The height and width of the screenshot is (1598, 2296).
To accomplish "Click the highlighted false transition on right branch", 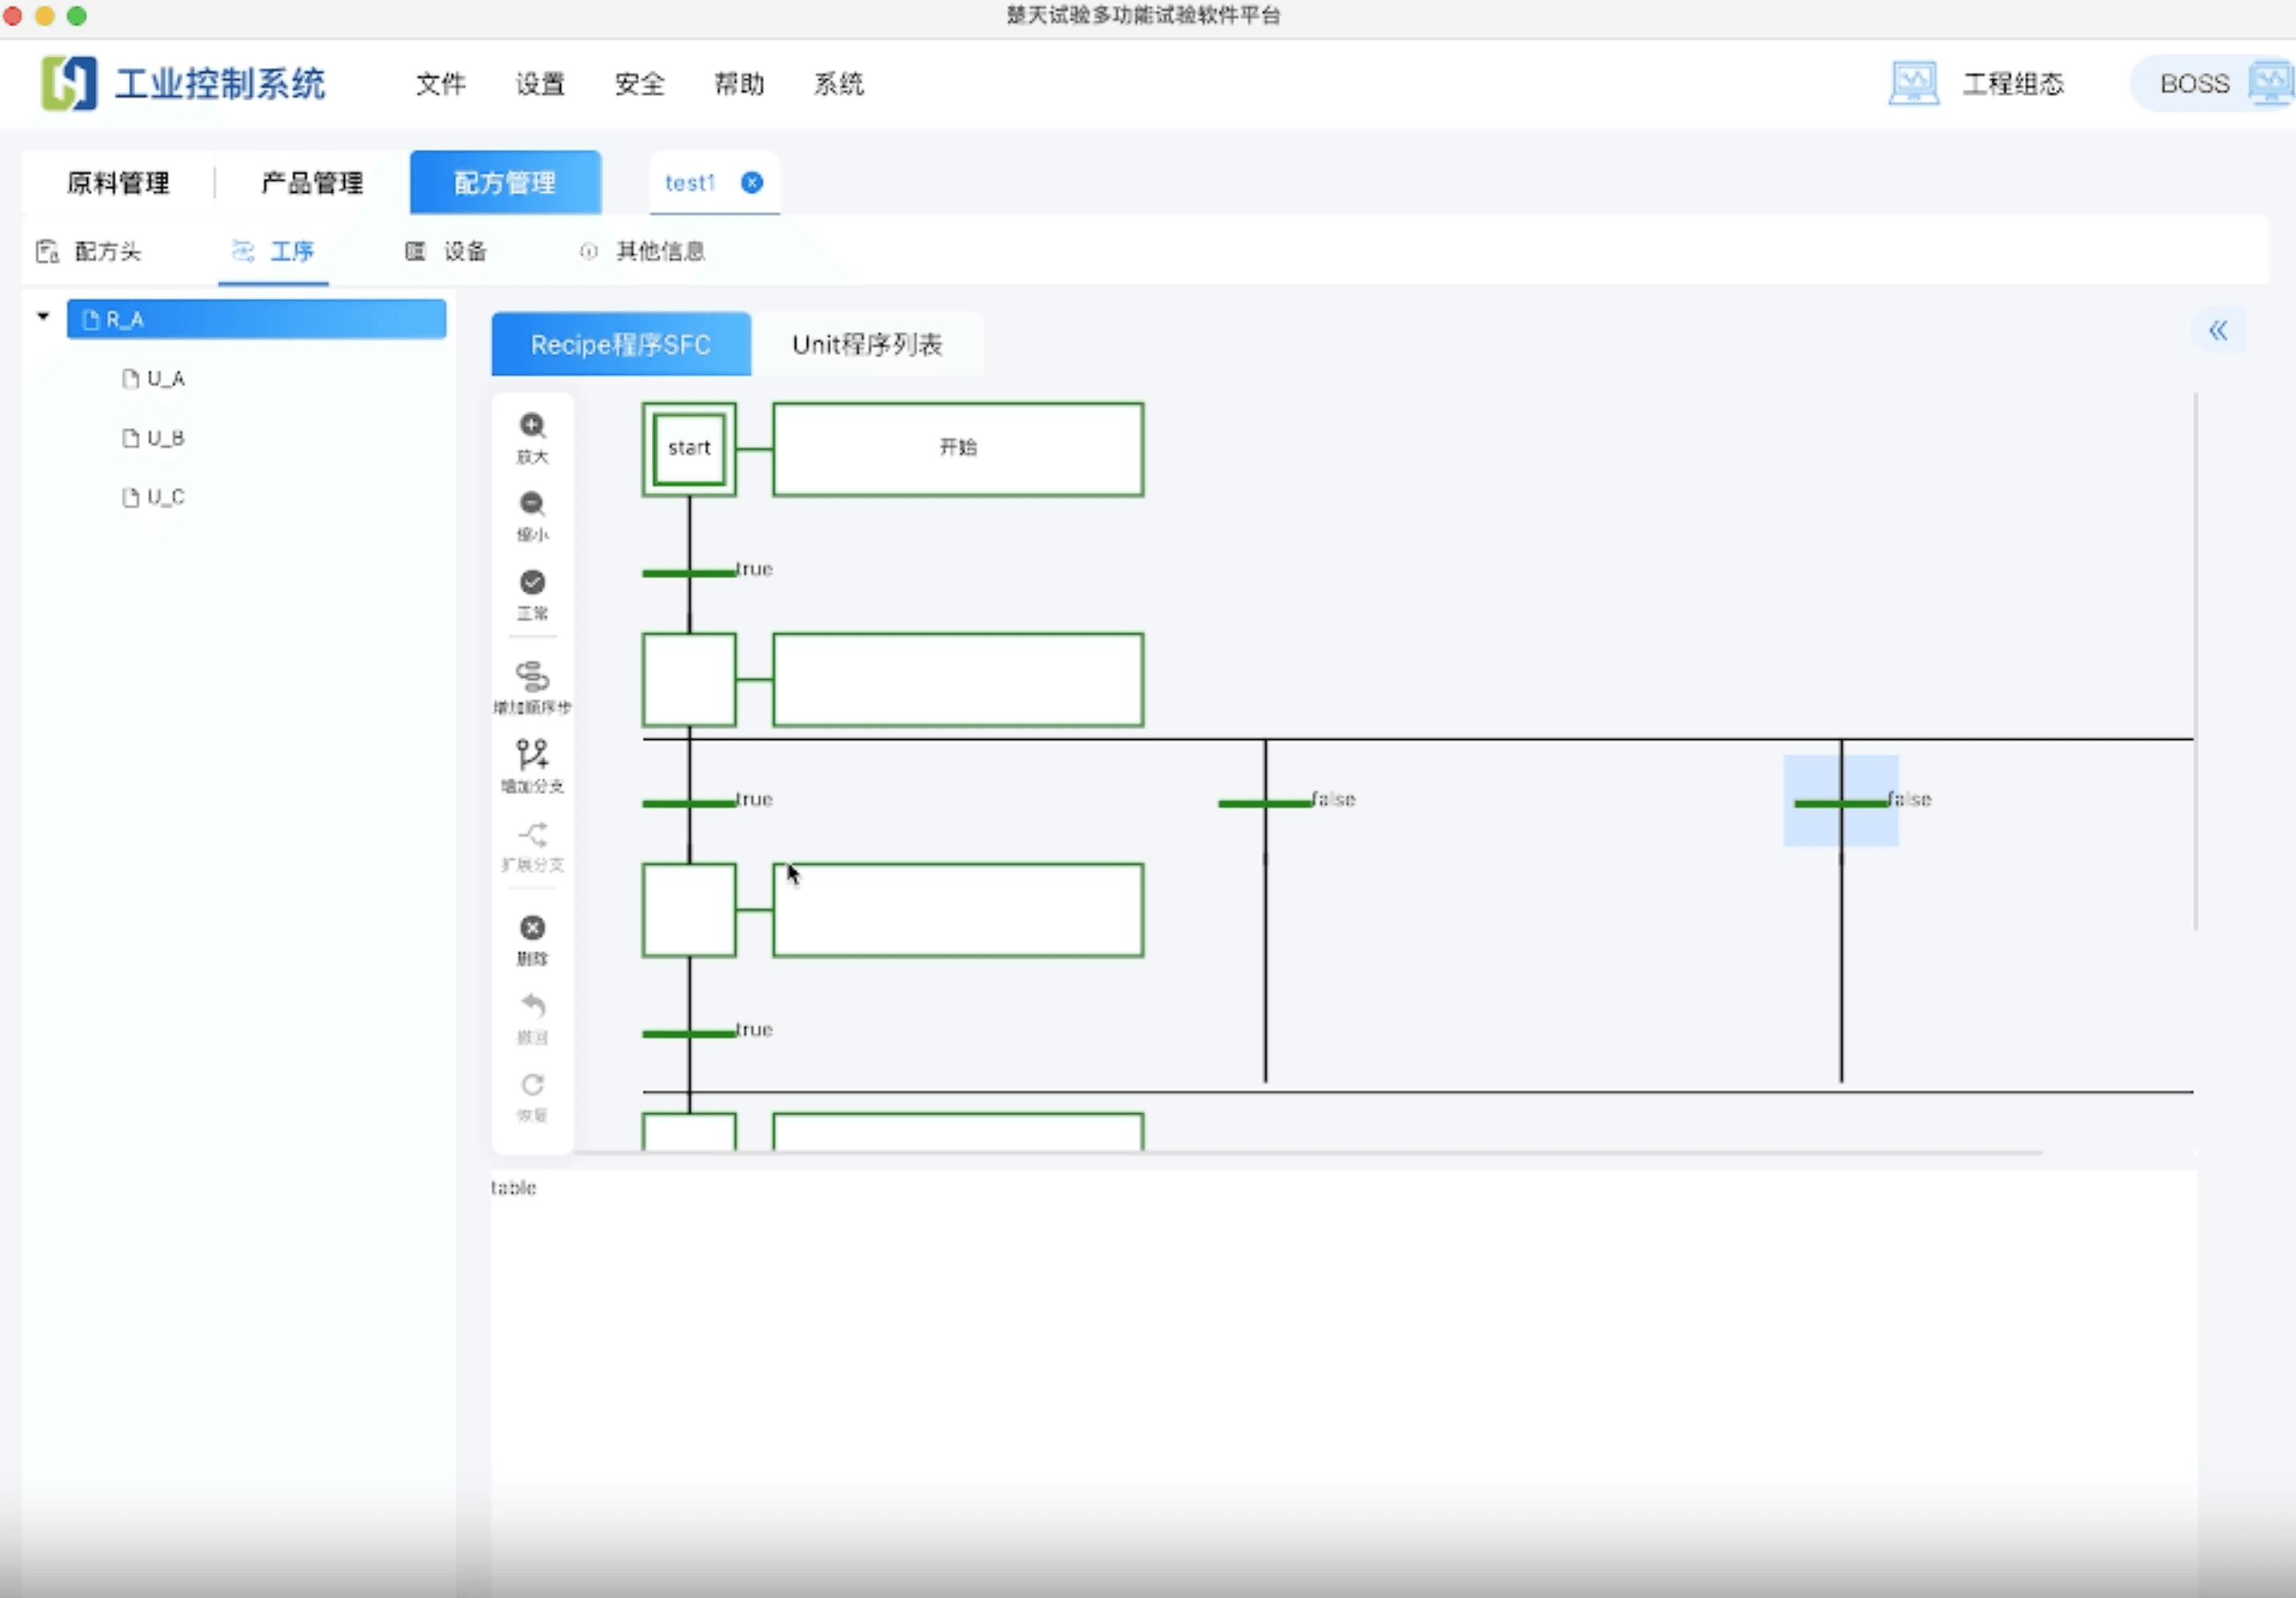I will tap(1841, 803).
